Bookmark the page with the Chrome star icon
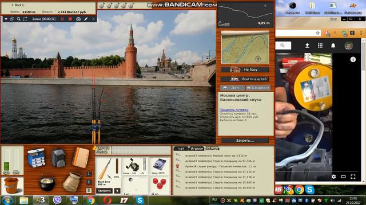This screenshot has height=205, width=366. pos(318,33)
